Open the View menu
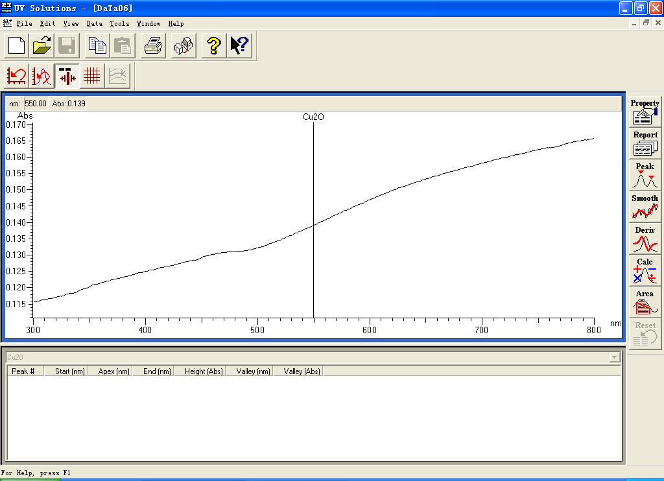 71,24
